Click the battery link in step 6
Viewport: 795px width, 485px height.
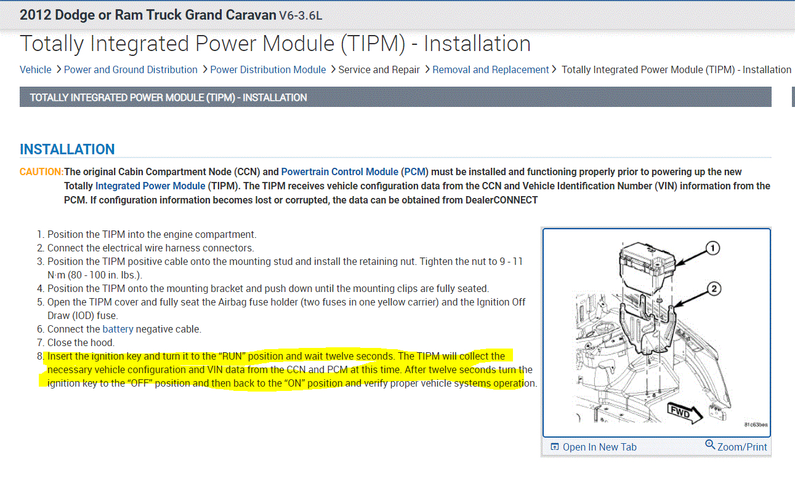(x=118, y=329)
